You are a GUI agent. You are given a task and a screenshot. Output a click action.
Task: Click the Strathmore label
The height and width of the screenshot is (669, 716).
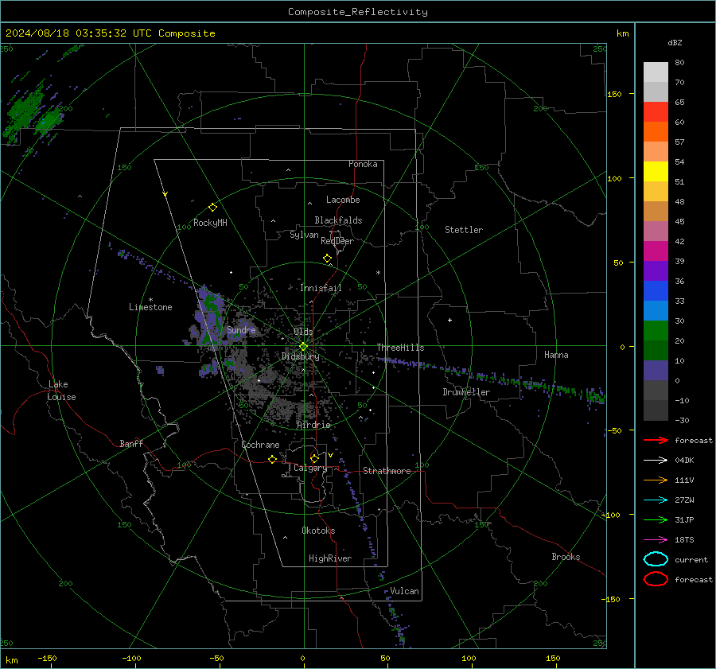click(x=387, y=471)
